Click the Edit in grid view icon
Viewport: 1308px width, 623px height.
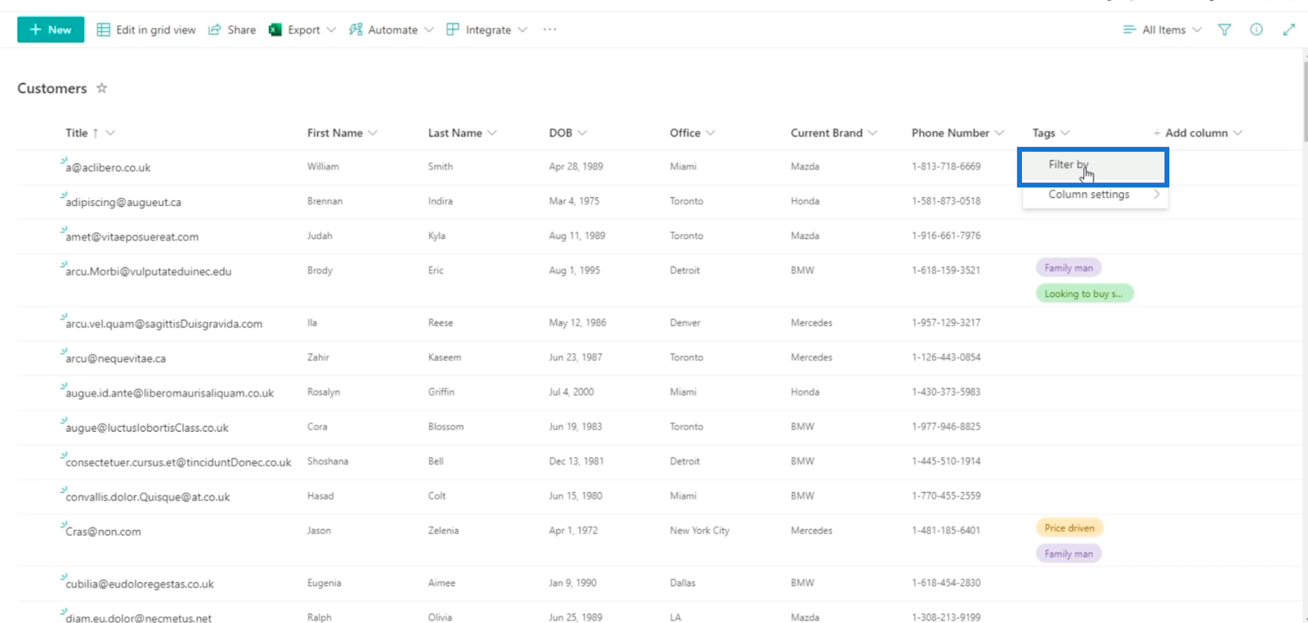104,29
